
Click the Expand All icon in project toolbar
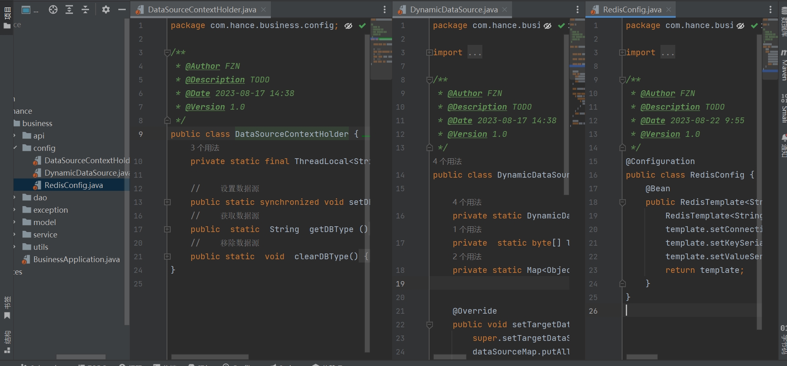[x=69, y=9]
